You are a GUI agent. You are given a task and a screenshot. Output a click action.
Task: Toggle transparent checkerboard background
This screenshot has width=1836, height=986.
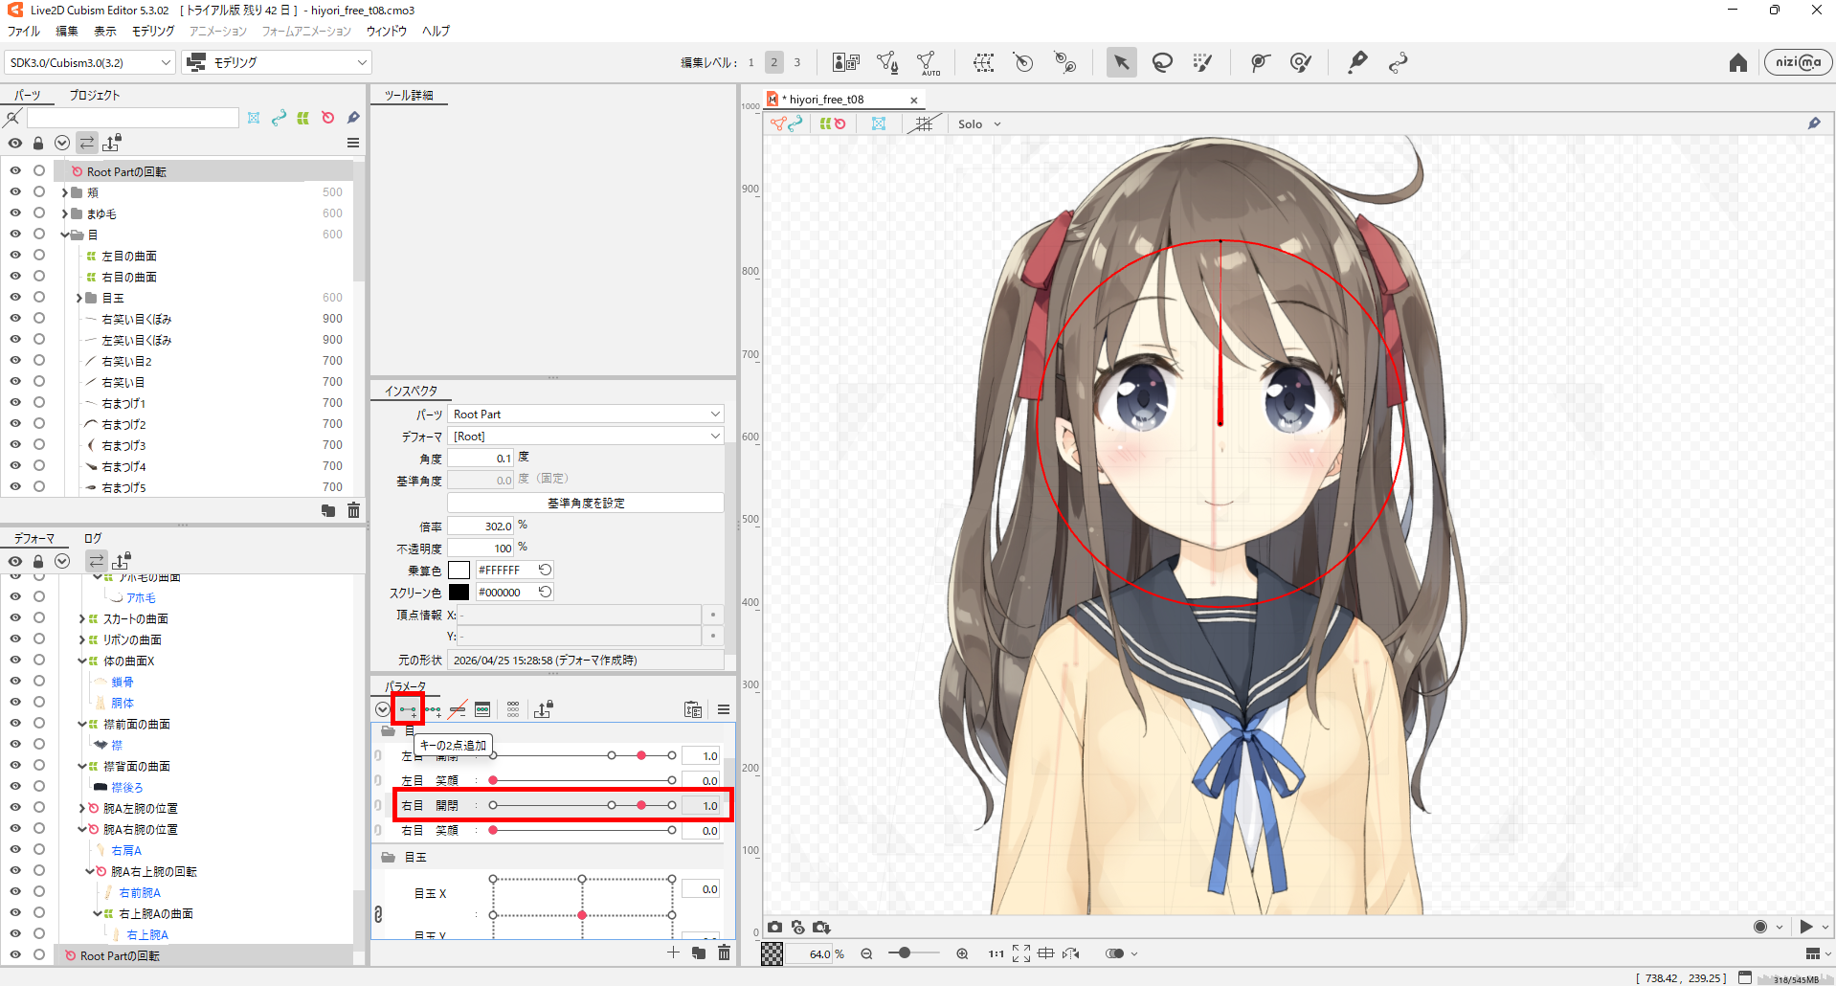pyautogui.click(x=772, y=953)
